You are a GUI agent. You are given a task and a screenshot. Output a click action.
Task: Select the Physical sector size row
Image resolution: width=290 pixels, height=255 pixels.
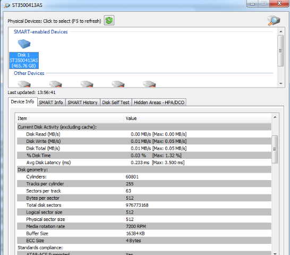144,219
